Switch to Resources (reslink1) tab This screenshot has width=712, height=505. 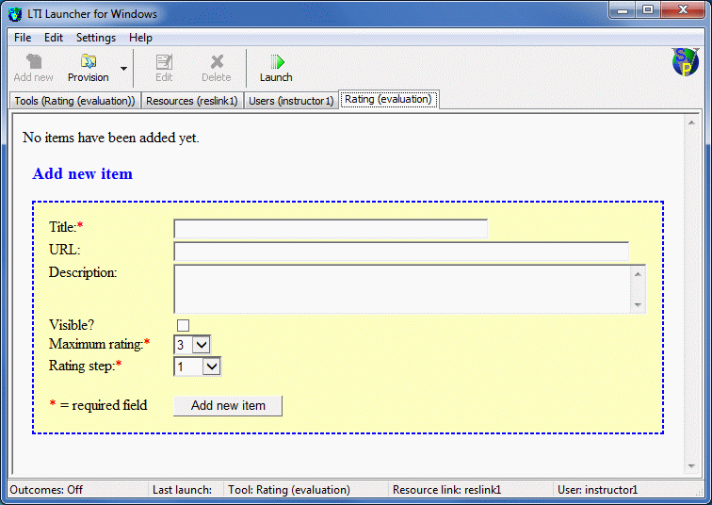tap(192, 101)
